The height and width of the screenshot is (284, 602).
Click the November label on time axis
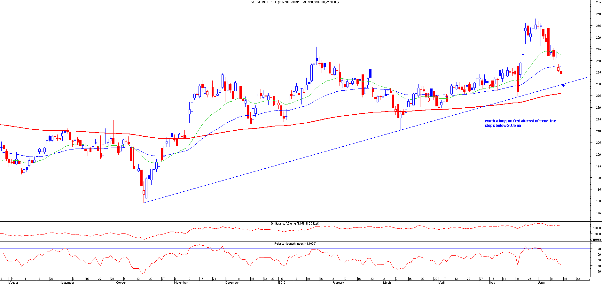[x=181, y=282]
